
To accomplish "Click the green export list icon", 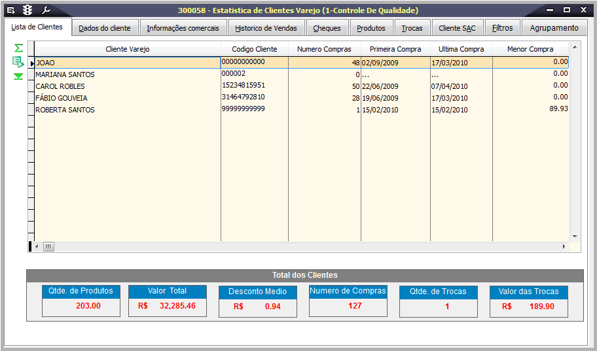I will click(18, 62).
